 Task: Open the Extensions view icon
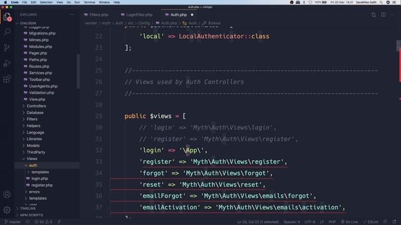pyautogui.click(x=7, y=79)
